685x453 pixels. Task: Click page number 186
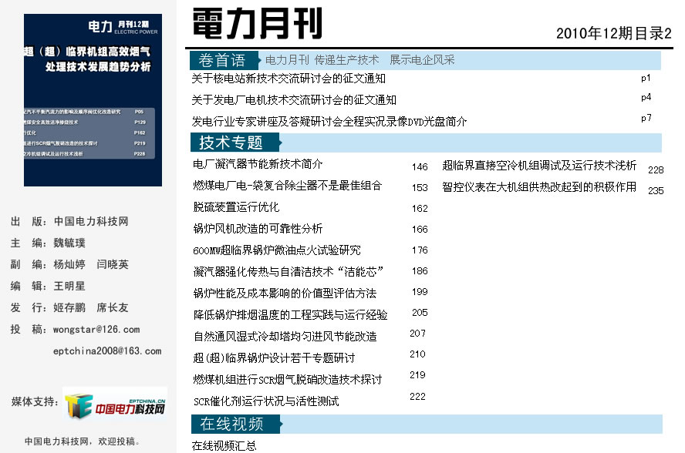coord(420,271)
